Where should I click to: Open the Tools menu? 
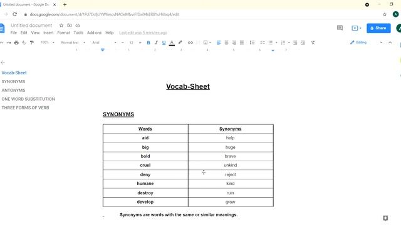coord(78,32)
